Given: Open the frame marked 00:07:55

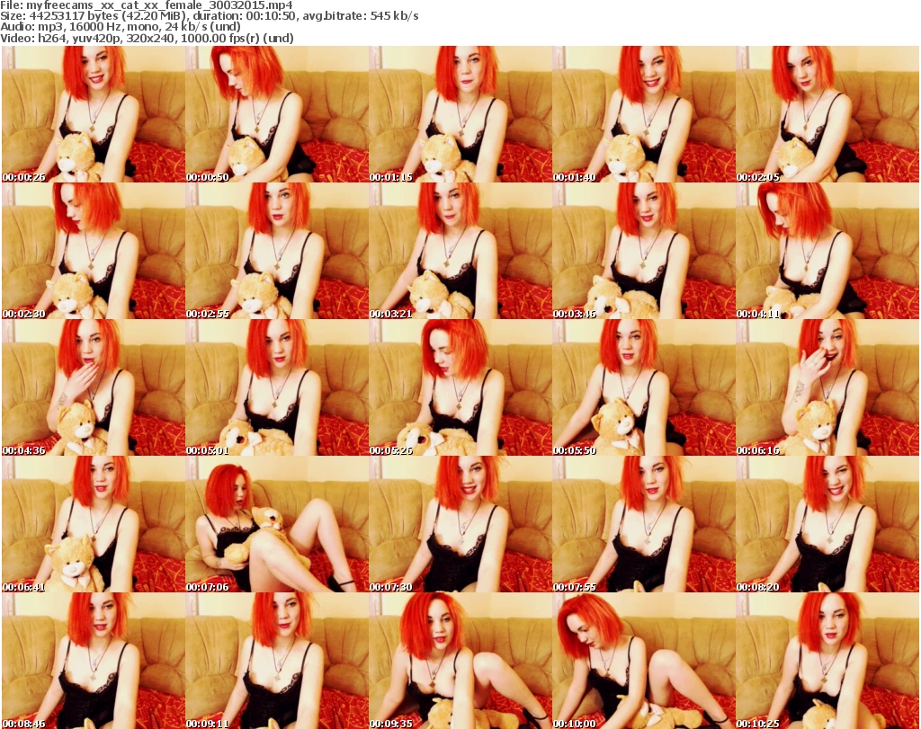Looking at the screenshot, I should (x=644, y=524).
